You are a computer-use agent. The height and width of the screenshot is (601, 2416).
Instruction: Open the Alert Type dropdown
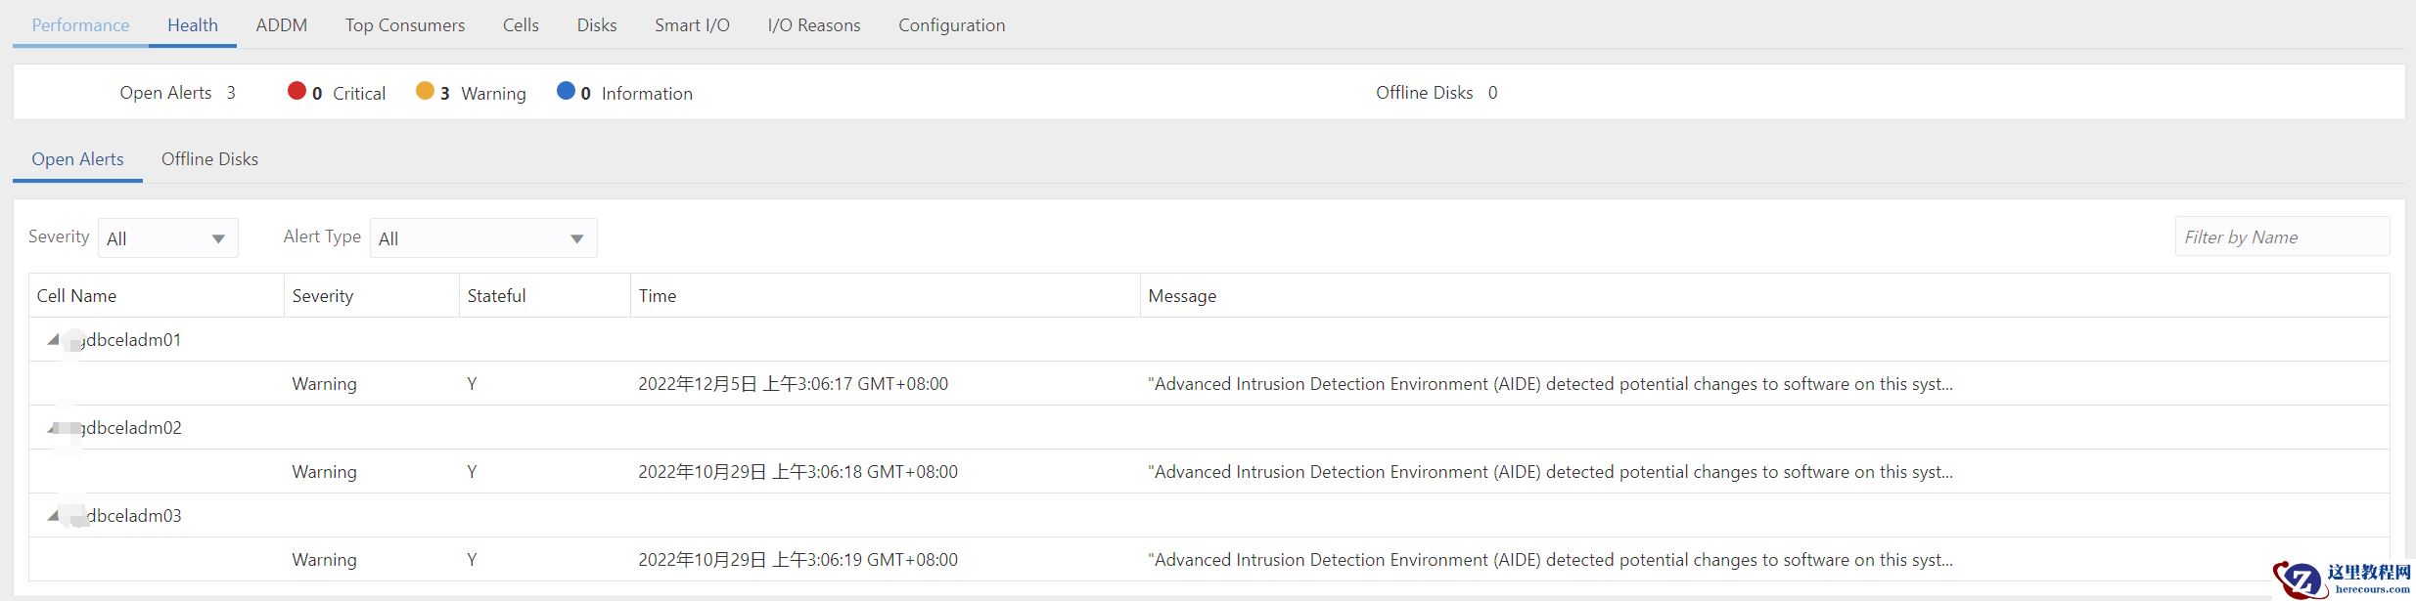[x=482, y=238]
